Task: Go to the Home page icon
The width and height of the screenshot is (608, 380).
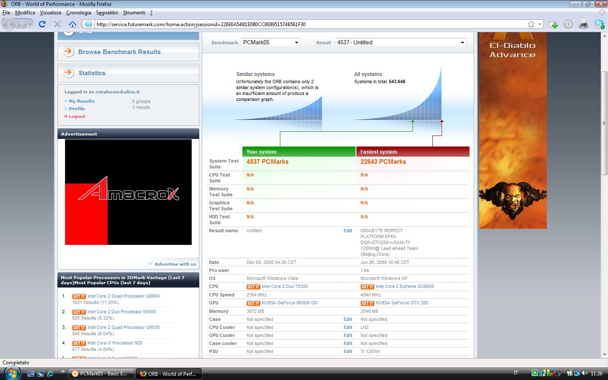Action: tap(73, 24)
